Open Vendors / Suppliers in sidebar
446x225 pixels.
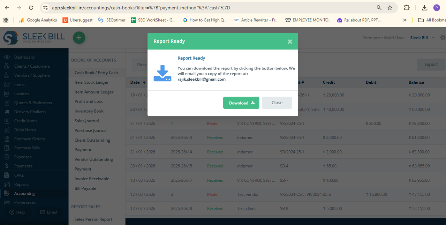[32, 75]
